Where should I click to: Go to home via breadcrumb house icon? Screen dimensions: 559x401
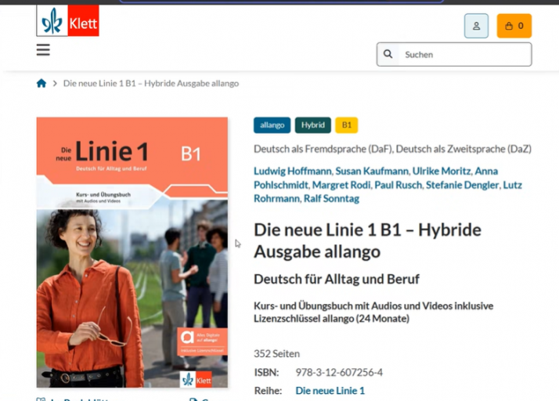click(x=41, y=84)
